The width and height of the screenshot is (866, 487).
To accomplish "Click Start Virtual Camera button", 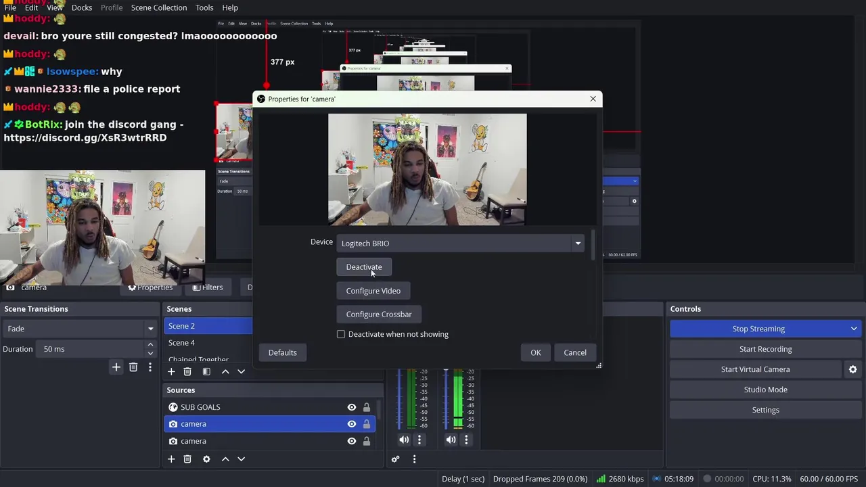I will (756, 369).
